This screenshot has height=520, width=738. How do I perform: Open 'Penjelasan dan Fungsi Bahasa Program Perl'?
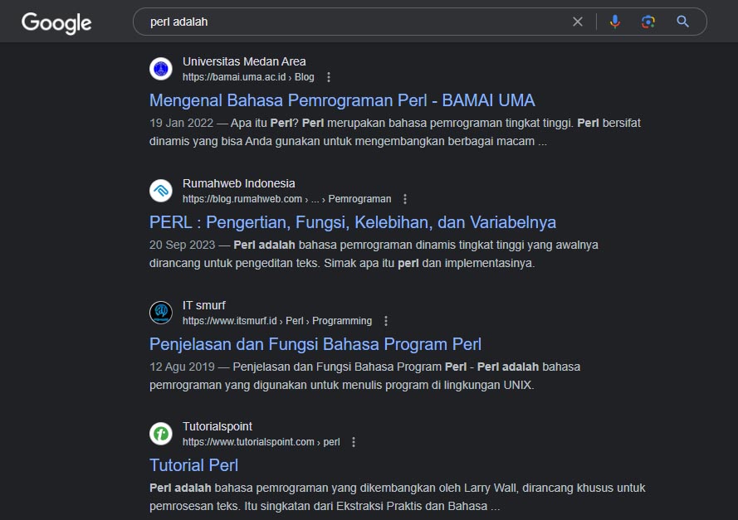click(315, 344)
